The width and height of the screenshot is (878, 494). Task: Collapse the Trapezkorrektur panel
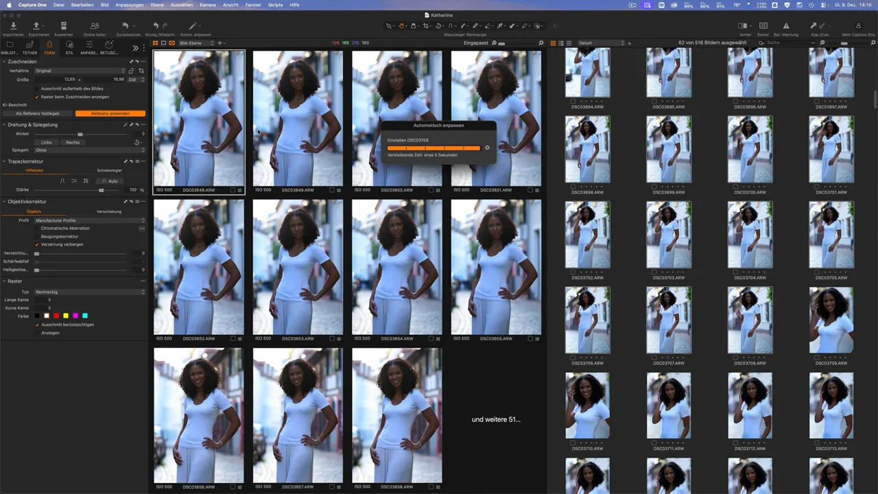coord(4,161)
